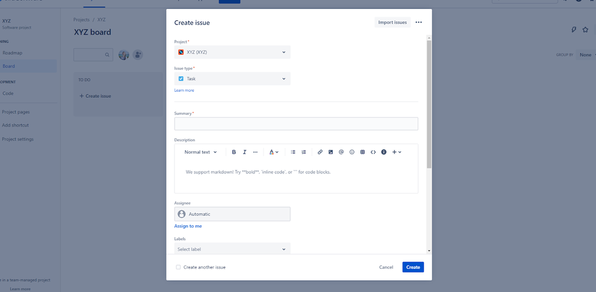596x292 pixels.
Task: Insert a numbered list
Action: pyautogui.click(x=304, y=152)
